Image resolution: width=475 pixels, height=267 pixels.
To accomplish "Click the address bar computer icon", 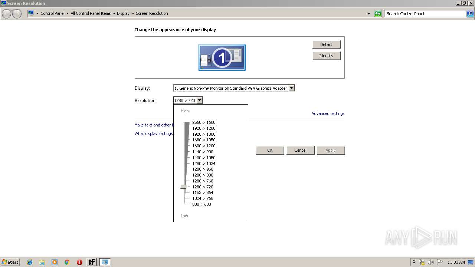I will [31, 13].
